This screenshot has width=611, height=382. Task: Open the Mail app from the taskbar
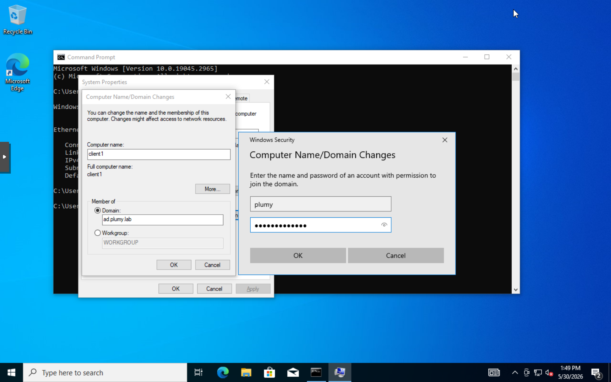tap(293, 372)
